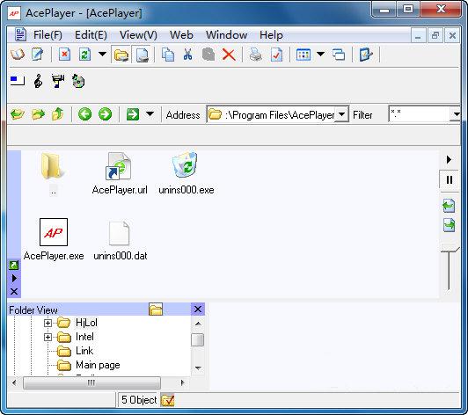Open the Address path dropdown
This screenshot has width=468, height=415.
[342, 114]
